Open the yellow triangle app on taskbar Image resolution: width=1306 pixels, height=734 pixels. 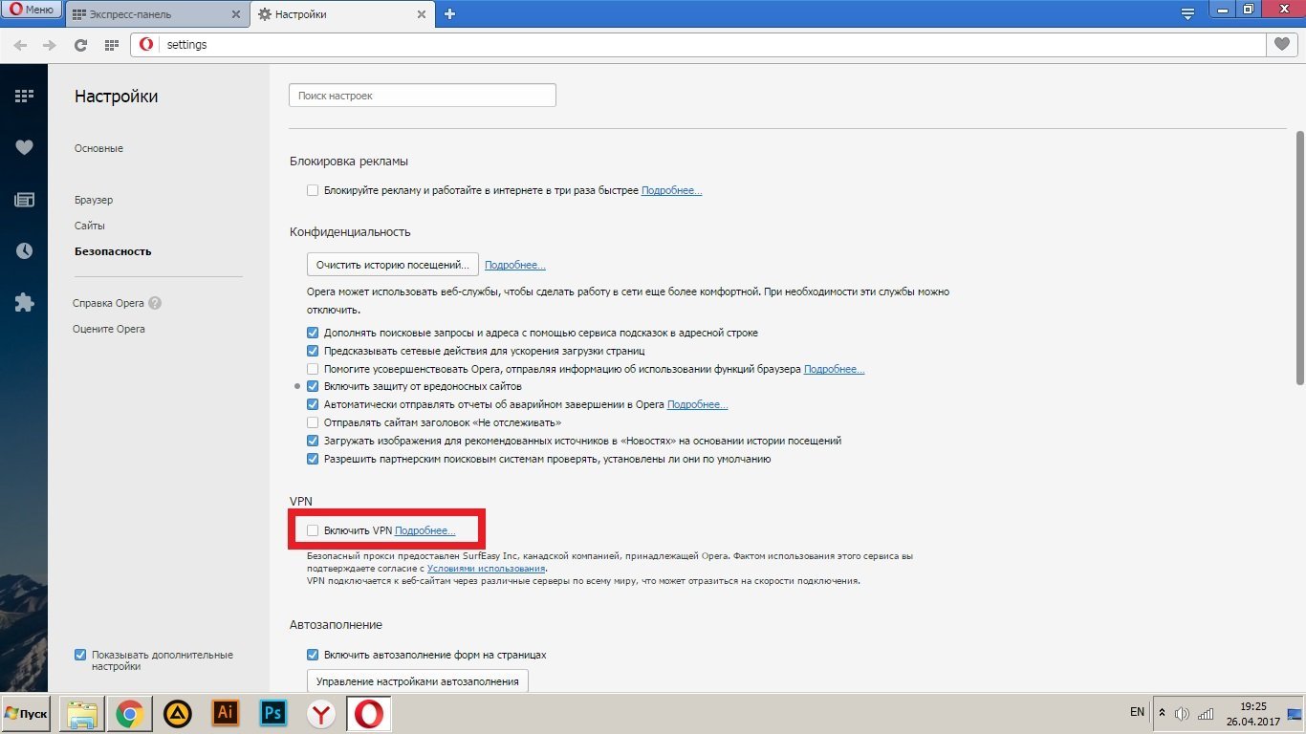coord(178,714)
